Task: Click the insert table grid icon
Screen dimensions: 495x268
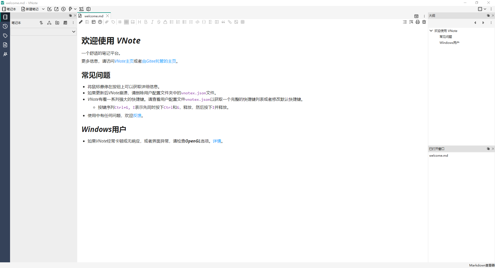Action: (243, 22)
